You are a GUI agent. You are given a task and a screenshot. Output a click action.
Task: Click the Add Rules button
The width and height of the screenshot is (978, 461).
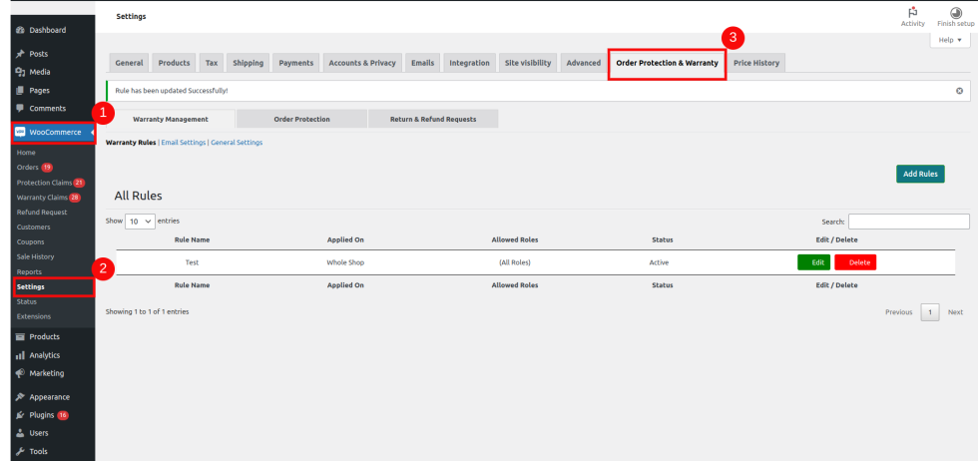click(x=920, y=174)
